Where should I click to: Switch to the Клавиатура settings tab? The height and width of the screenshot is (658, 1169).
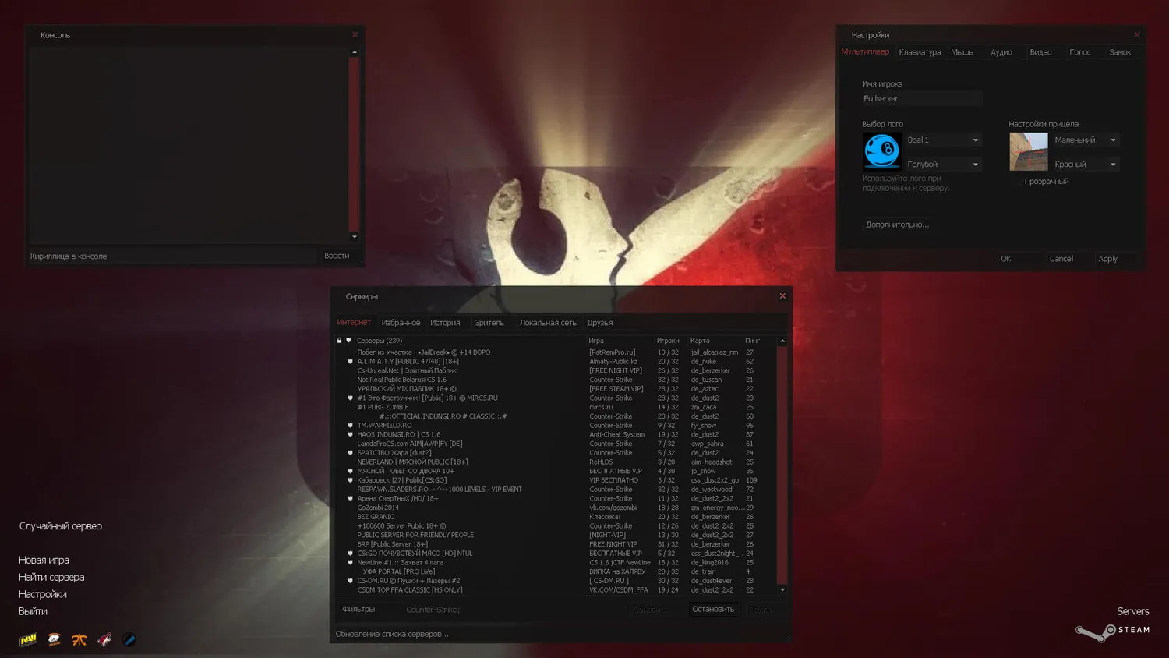tap(920, 52)
